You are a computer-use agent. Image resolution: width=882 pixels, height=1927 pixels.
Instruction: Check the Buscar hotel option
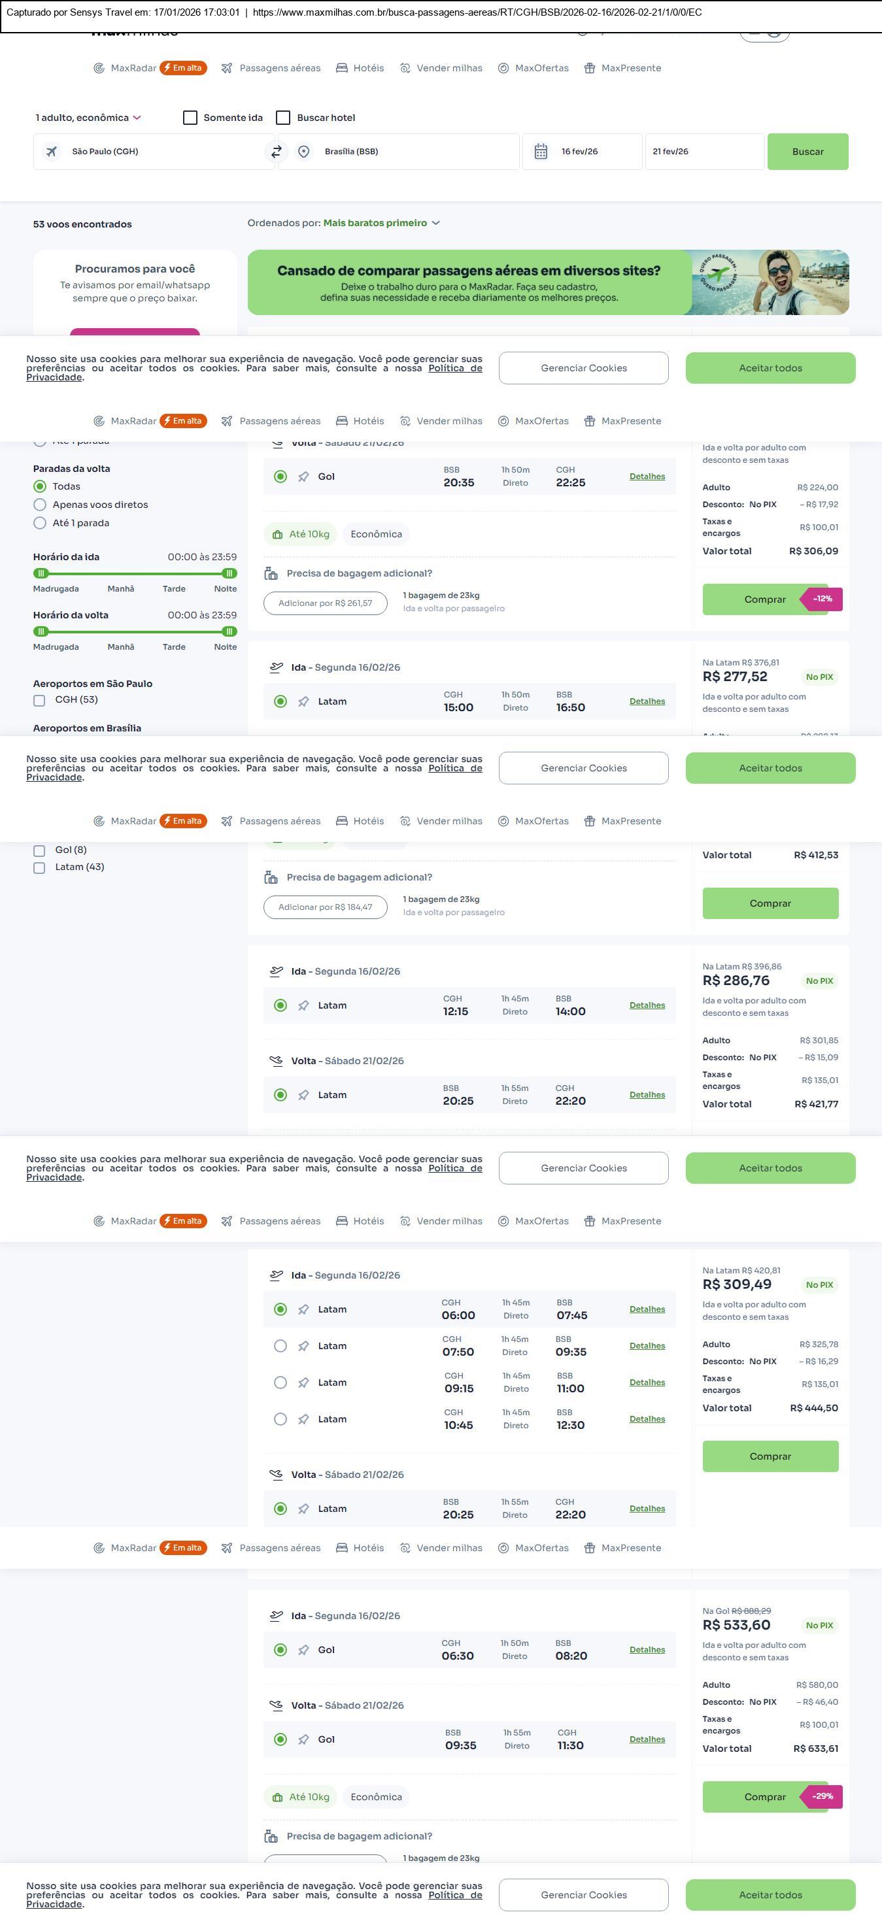pyautogui.click(x=283, y=118)
